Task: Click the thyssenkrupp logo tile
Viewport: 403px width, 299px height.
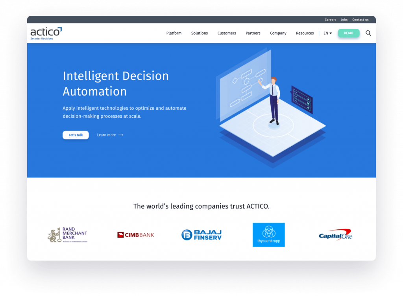Action: (x=268, y=235)
